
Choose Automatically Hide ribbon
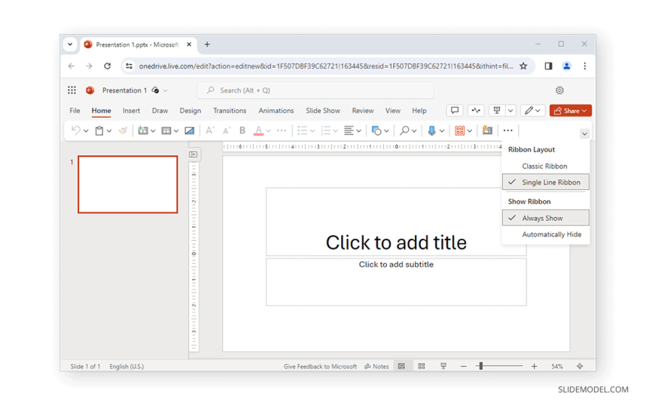(546, 234)
